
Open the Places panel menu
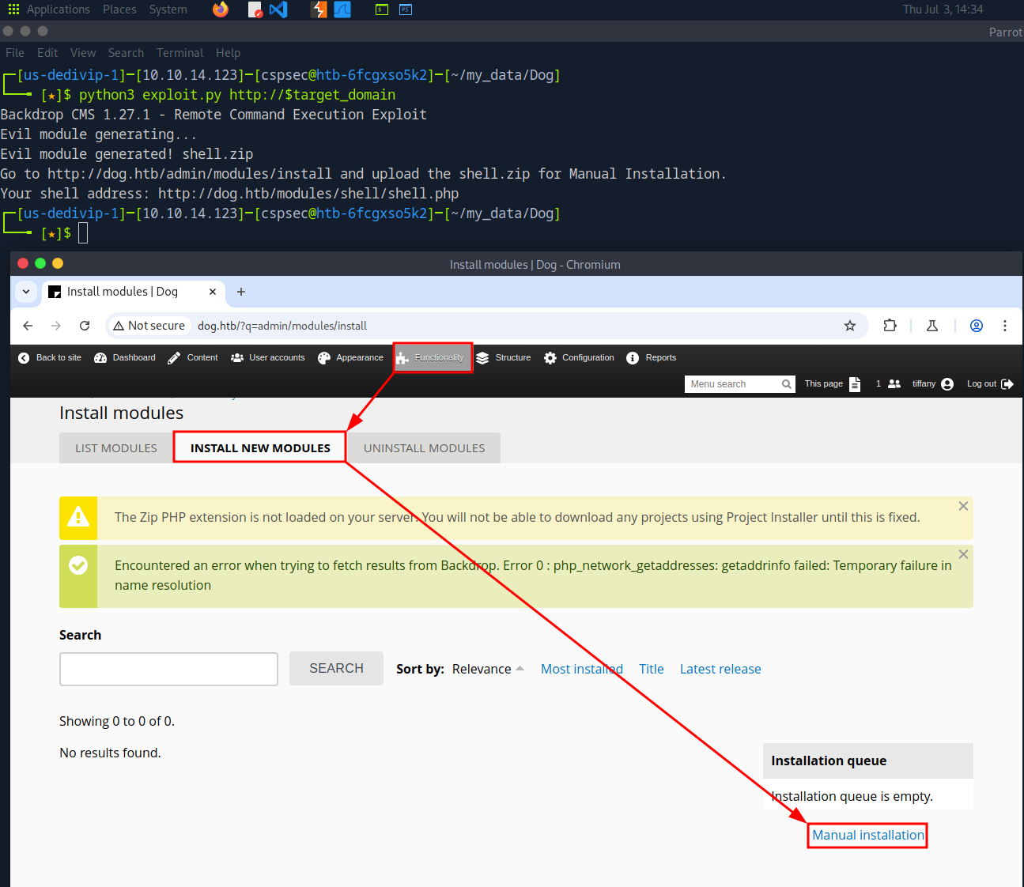coord(119,9)
